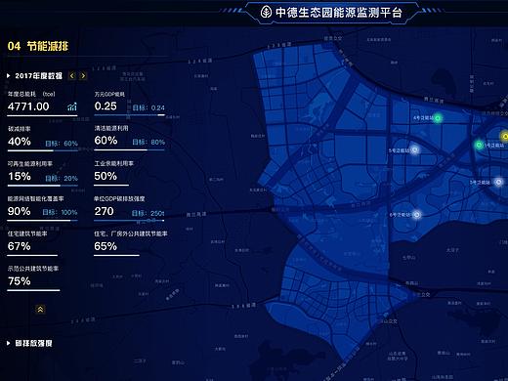Viewport: 508px width, 381px height.
Task: Select white marker of station 5 on map
Action: (x=415, y=149)
